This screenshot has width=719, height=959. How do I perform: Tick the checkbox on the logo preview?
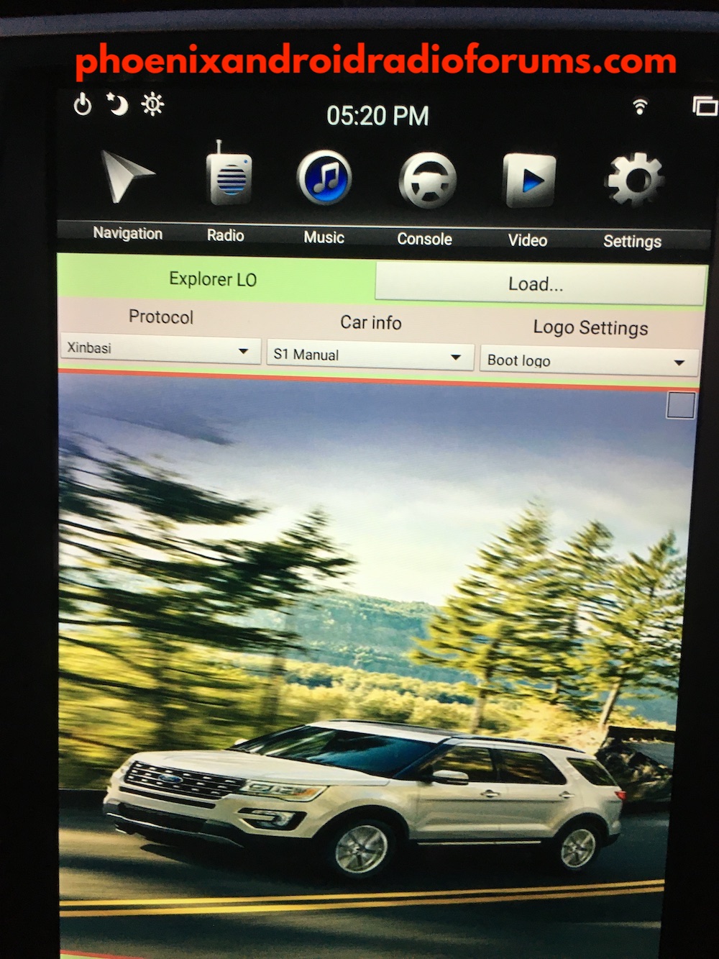681,405
